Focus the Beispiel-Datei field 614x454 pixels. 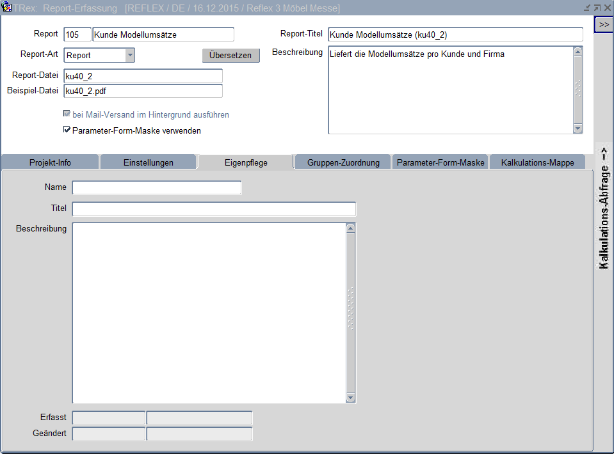(143, 91)
